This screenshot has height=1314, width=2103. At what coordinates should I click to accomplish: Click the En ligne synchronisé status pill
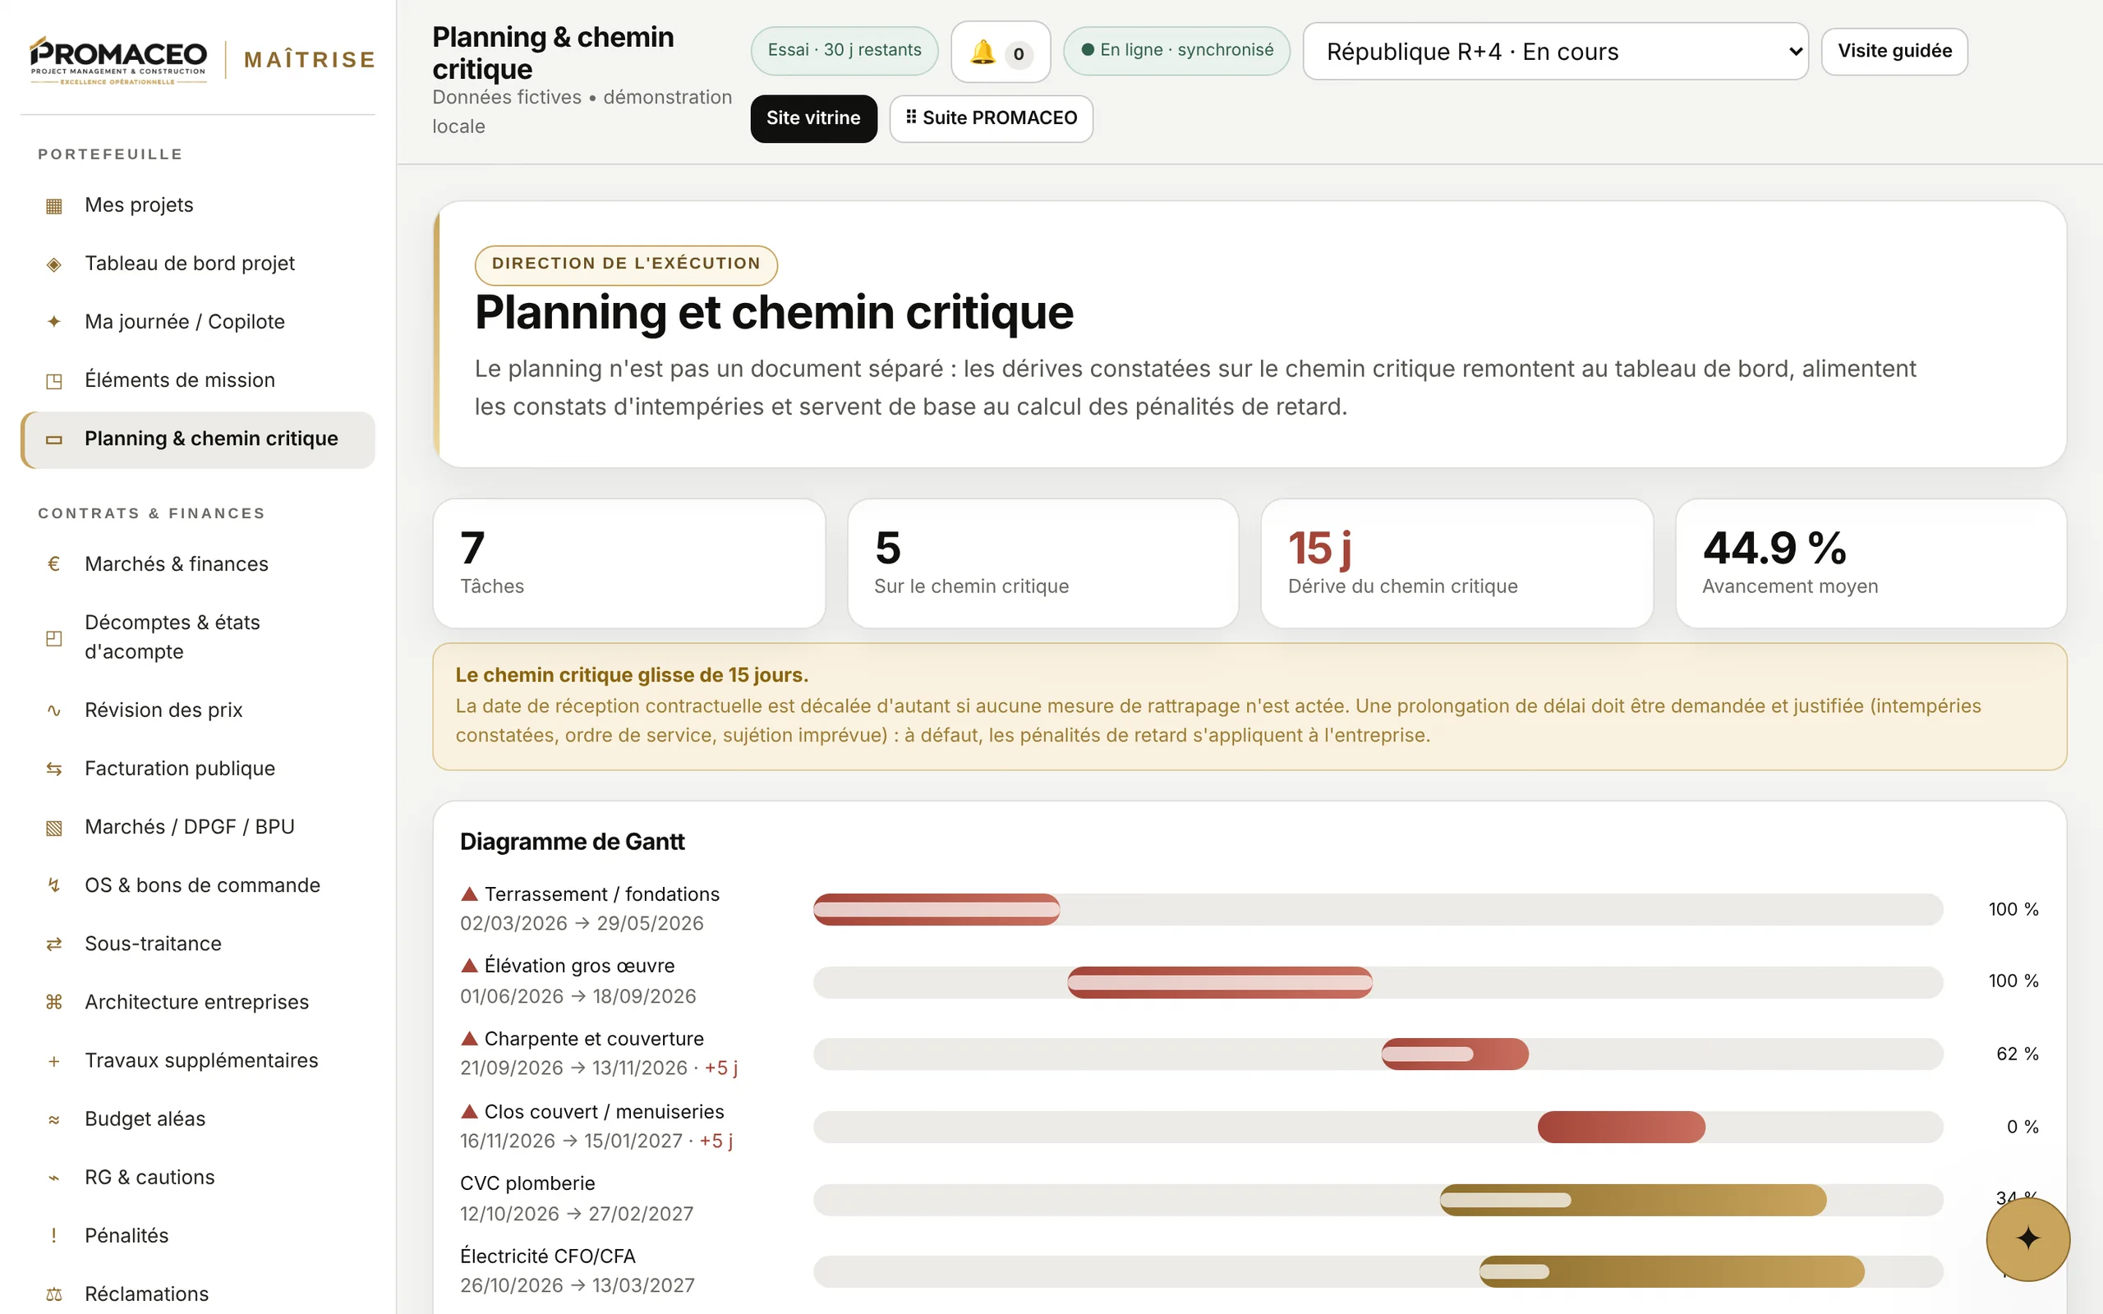(x=1176, y=50)
